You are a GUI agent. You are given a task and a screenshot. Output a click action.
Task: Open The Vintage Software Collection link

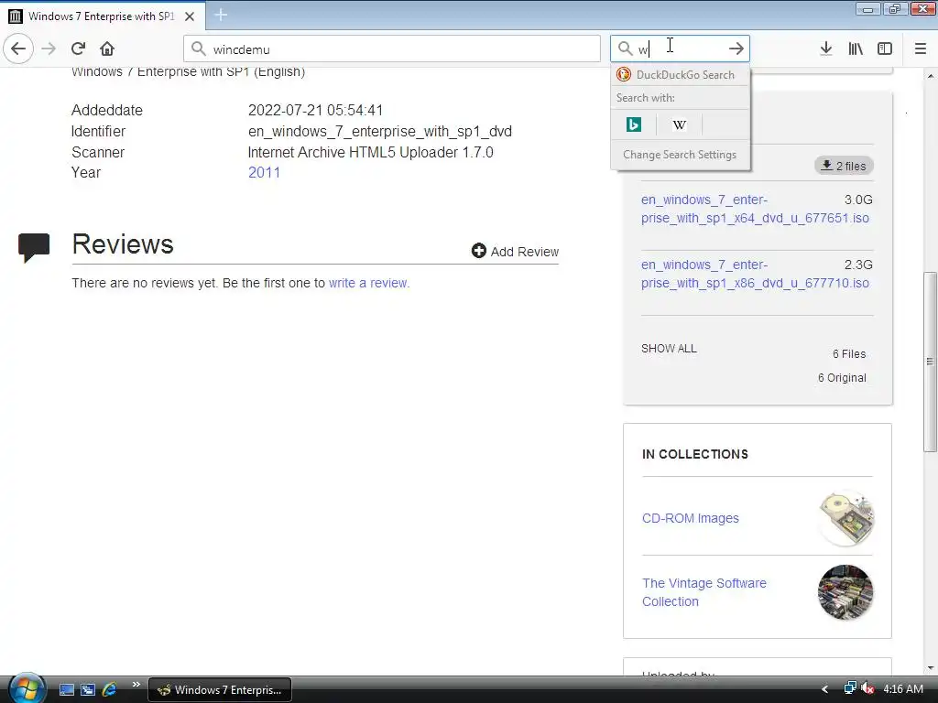pos(704,592)
